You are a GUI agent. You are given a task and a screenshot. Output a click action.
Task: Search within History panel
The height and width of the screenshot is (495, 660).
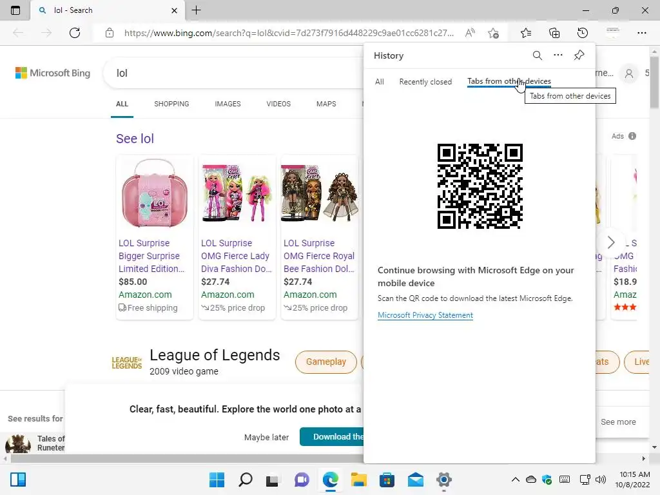pos(537,55)
